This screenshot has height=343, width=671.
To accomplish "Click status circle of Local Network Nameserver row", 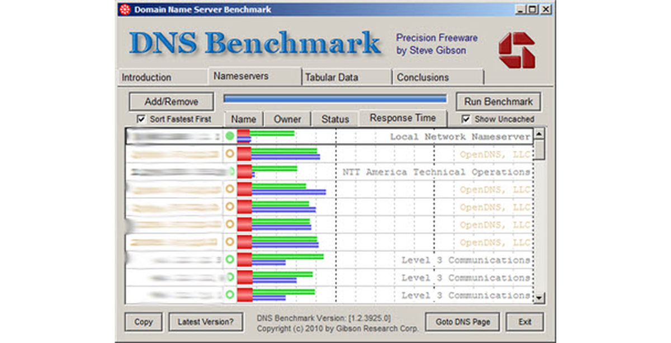I will (x=229, y=136).
